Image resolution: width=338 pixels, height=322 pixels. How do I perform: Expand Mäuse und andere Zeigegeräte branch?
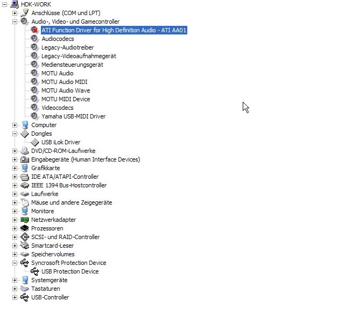click(15, 203)
